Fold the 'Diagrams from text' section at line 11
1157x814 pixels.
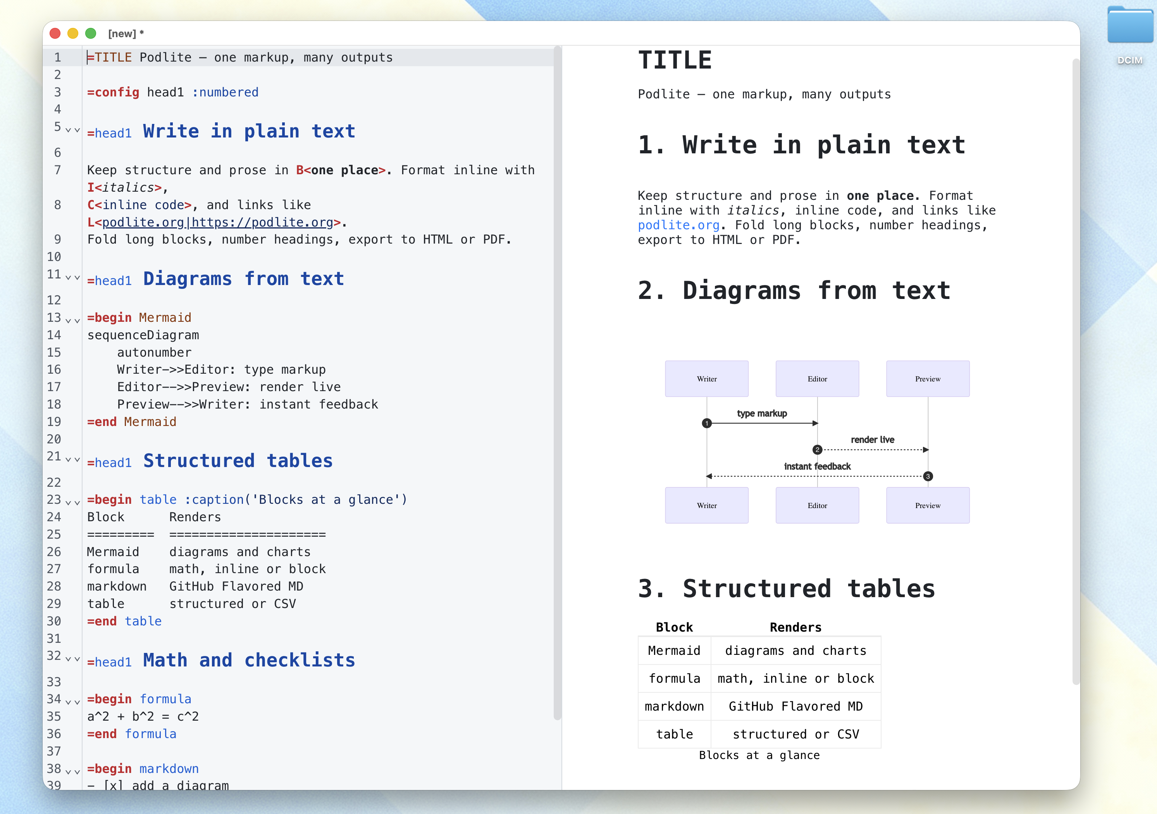point(72,278)
